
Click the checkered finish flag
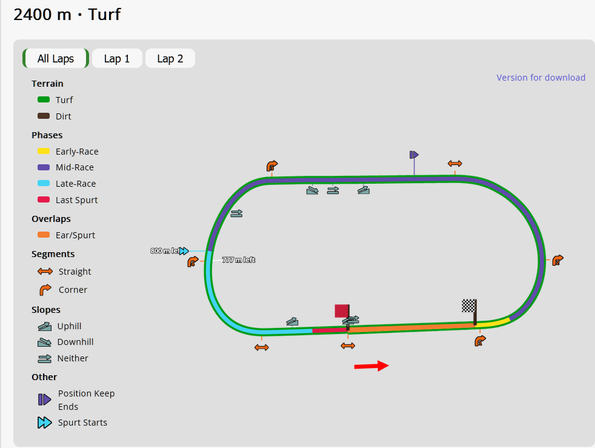coord(470,306)
